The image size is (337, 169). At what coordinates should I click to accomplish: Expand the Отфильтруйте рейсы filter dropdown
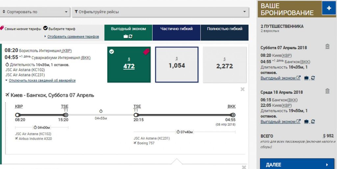[160, 12]
